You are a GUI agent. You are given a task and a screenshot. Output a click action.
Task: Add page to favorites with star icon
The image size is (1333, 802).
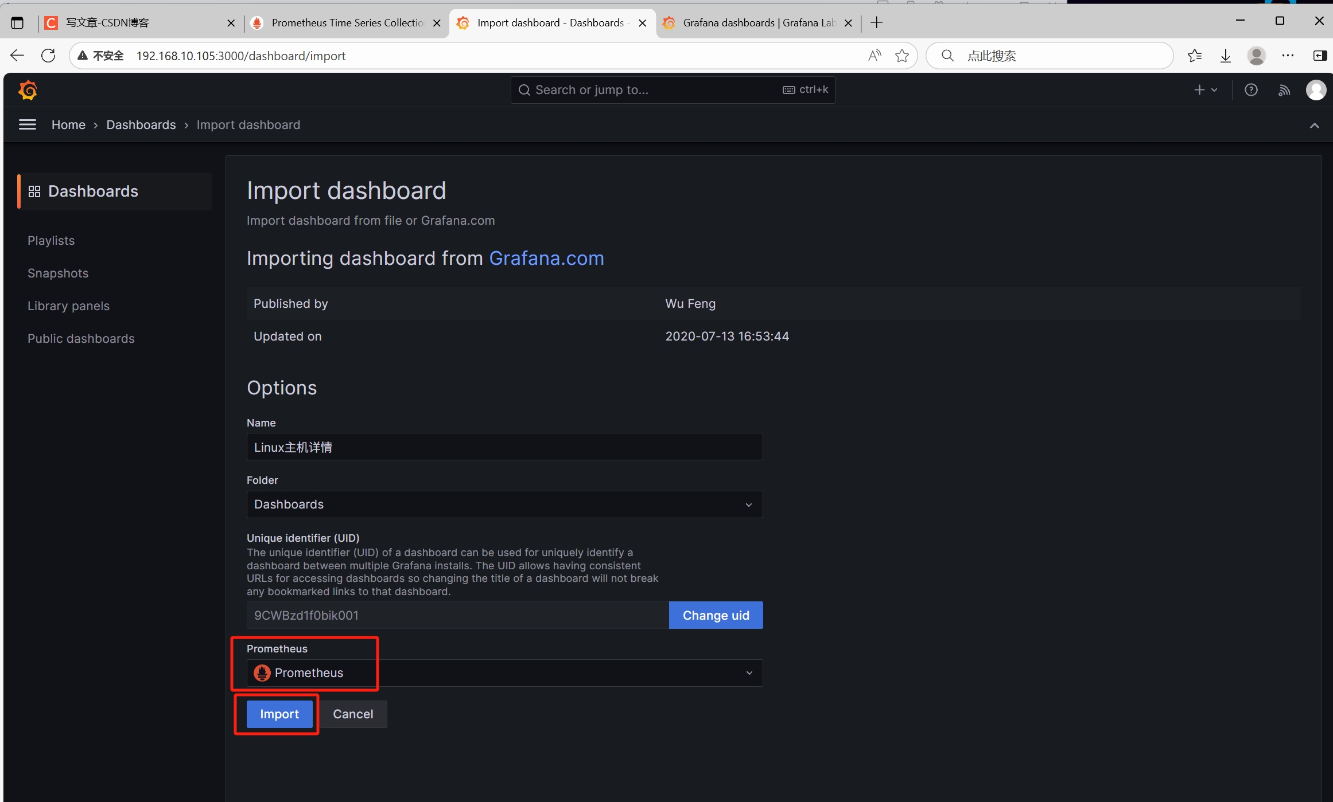coord(902,56)
